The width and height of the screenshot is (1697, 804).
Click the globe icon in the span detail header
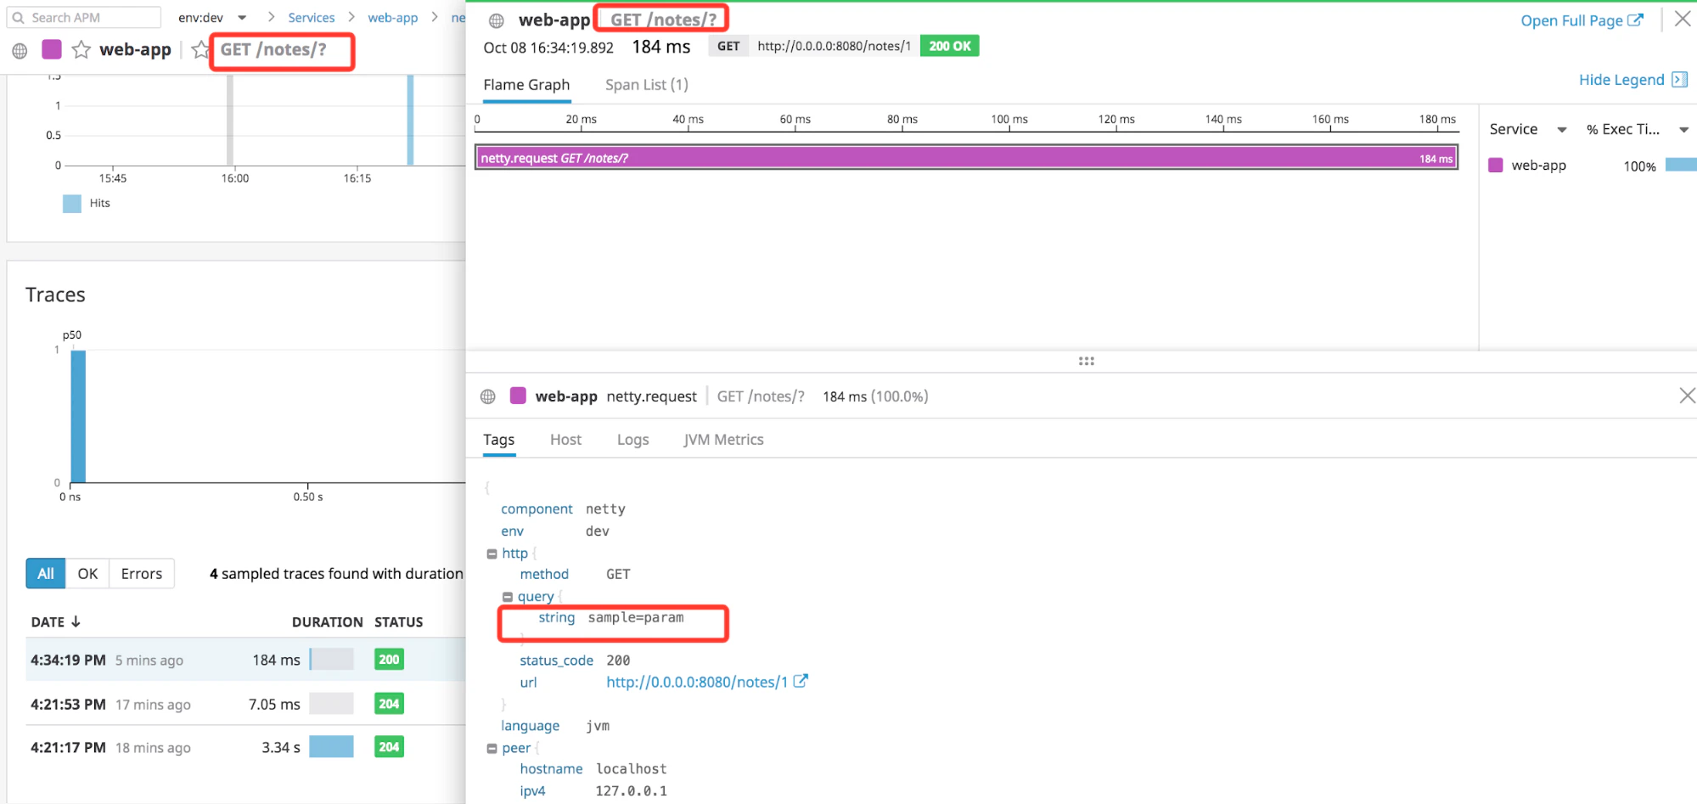(487, 396)
